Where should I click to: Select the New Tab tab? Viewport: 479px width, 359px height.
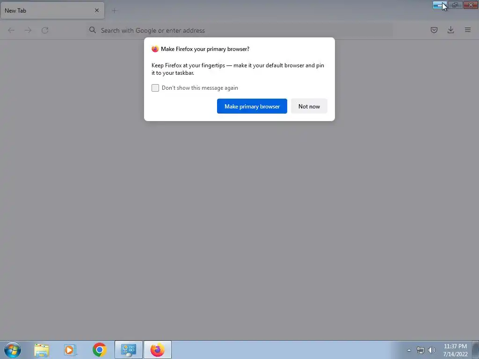tap(52, 10)
